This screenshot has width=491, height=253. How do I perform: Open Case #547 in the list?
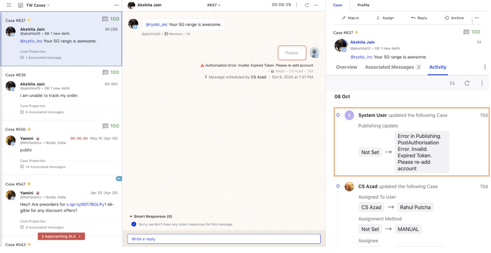point(61,205)
